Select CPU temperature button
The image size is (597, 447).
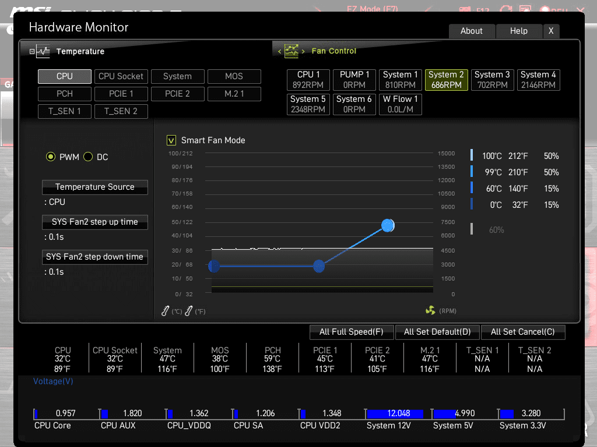tap(65, 76)
